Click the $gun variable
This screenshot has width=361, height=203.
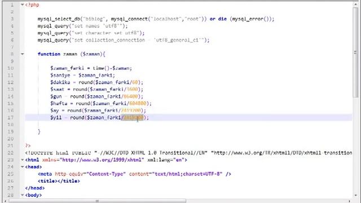coord(56,96)
